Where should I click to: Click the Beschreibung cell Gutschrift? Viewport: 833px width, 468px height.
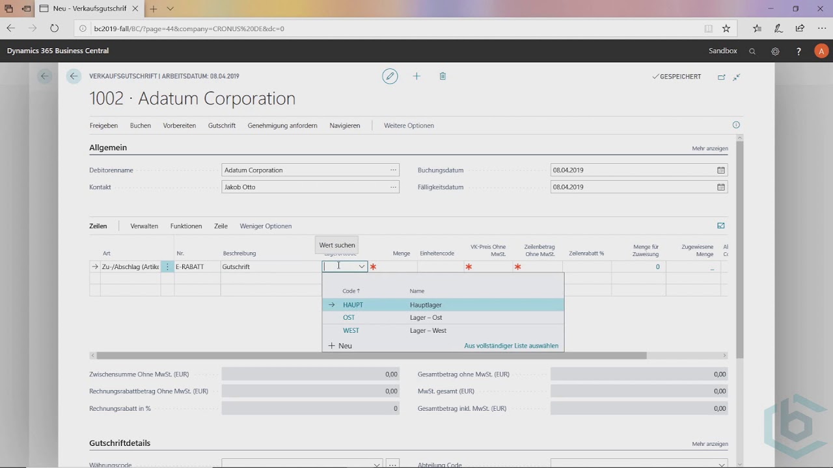click(x=271, y=266)
